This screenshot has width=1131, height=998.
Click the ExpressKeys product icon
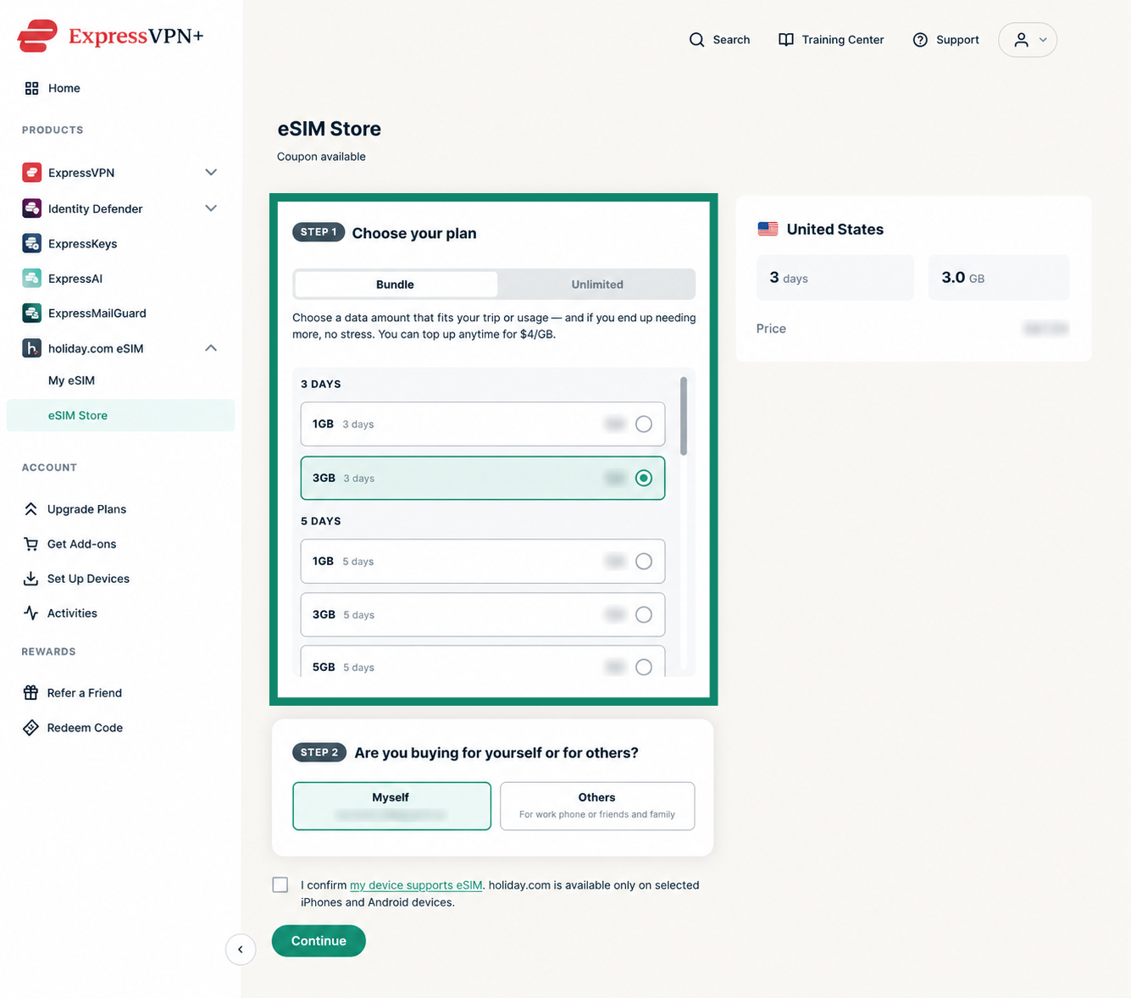point(31,243)
